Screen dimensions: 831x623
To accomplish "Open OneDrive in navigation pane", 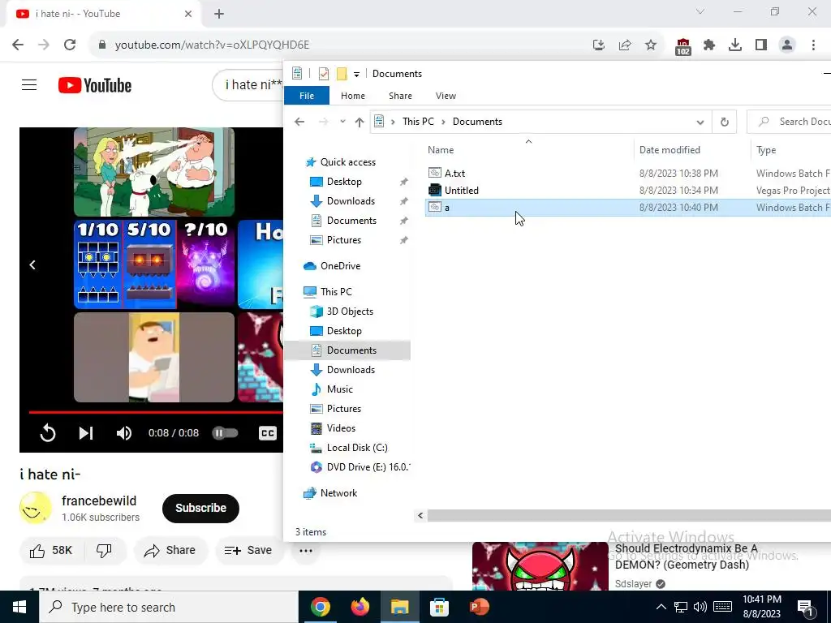I will [x=340, y=266].
